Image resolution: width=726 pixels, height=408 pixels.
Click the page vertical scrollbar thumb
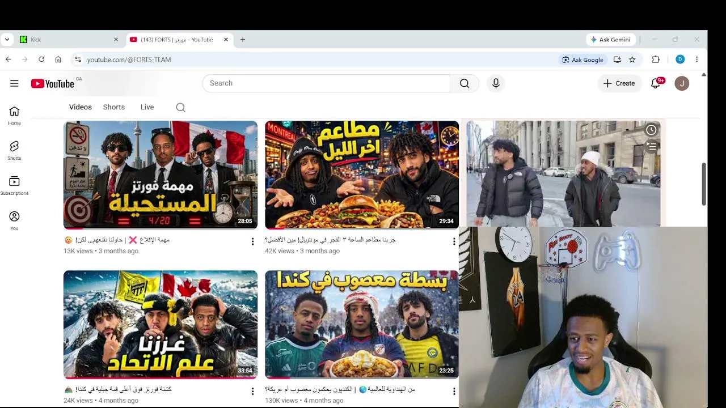click(704, 184)
